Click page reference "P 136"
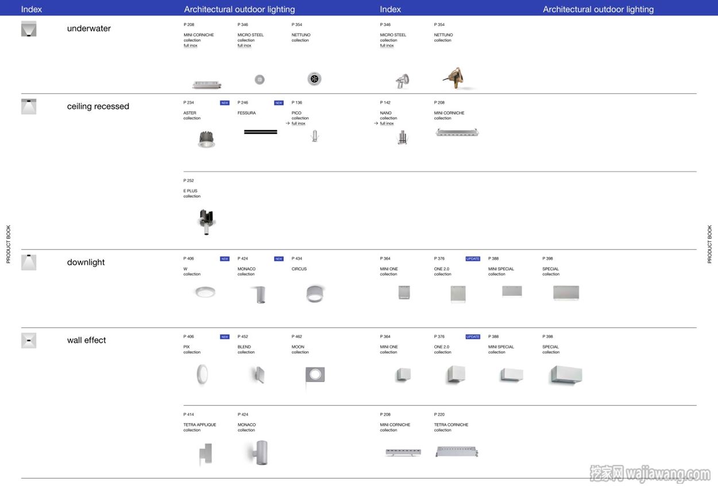718x489 pixels. 297,103
